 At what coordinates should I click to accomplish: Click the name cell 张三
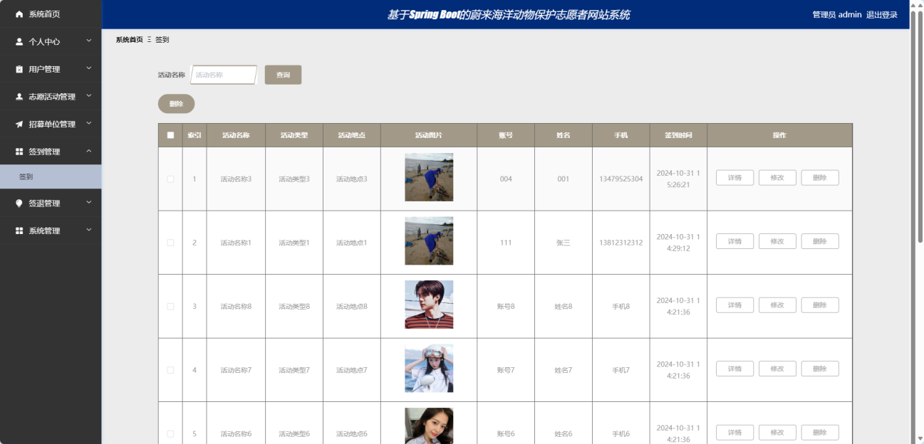click(x=564, y=243)
